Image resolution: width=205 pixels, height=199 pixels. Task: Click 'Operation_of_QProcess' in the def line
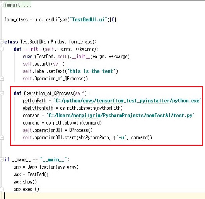pyautogui.click(x=48, y=93)
